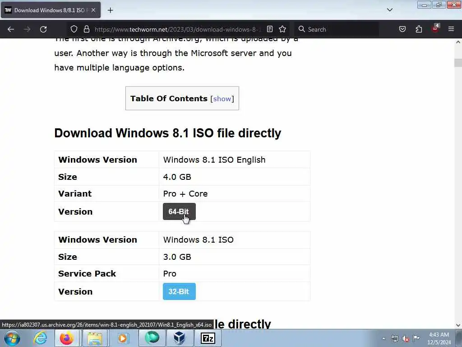Screen dimensions: 462x347
Task: Open 7-Zip from taskbar
Action: click(208, 338)
